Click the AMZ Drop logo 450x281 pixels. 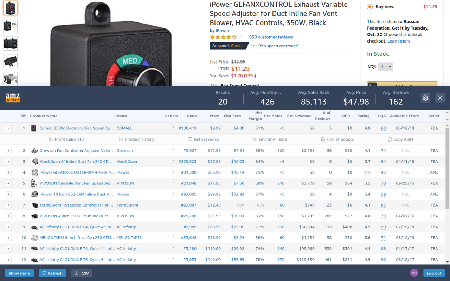13,98
